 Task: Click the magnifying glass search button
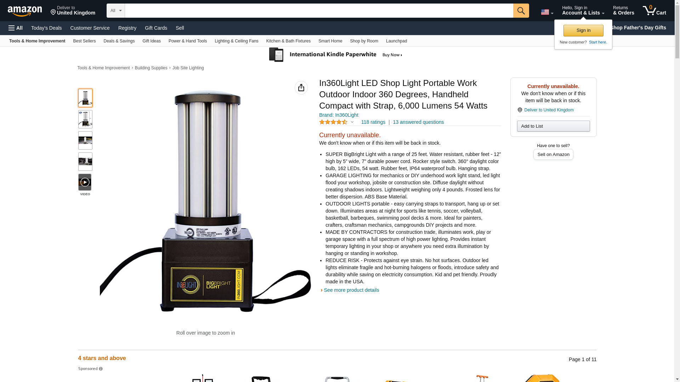(521, 11)
